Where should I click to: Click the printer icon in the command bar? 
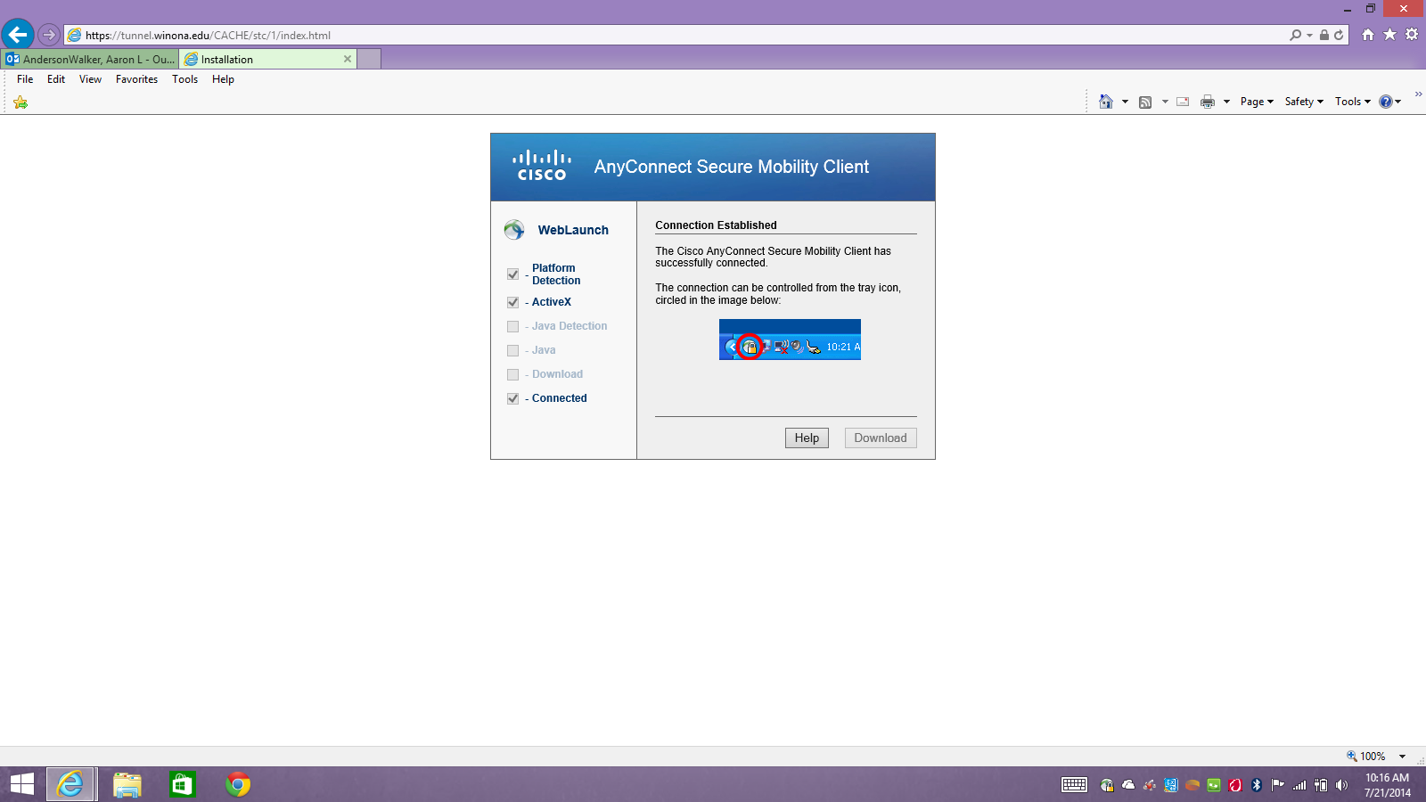pos(1208,102)
